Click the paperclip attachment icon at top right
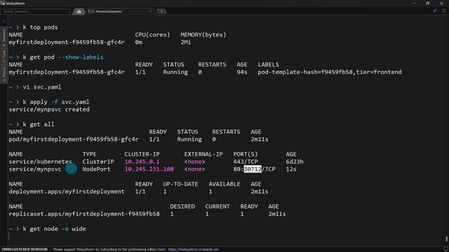 tap(435, 11)
